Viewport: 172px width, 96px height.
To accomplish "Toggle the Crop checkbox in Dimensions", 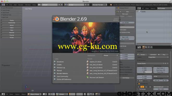I will click(146, 81).
